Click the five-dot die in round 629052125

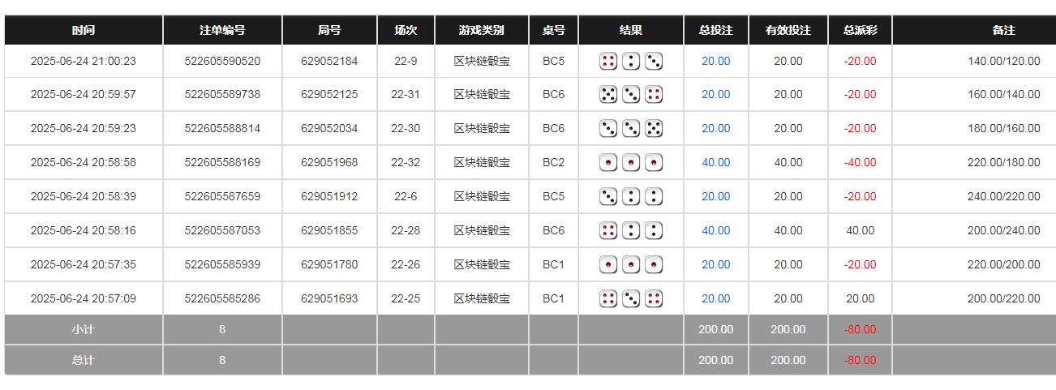tap(608, 95)
